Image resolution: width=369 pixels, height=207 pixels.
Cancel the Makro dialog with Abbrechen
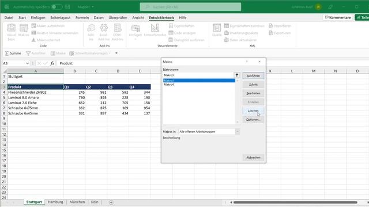(x=253, y=158)
